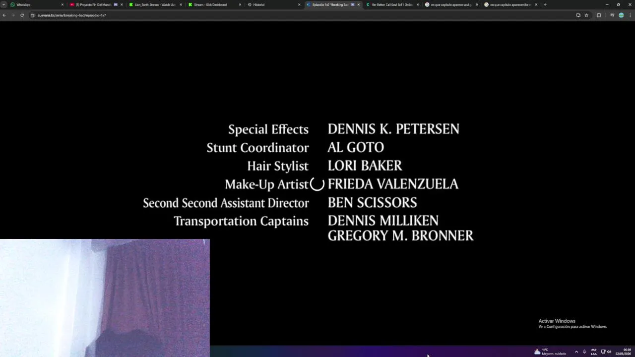Open the volume control speaker icon
This screenshot has width=635, height=357.
coord(609,352)
